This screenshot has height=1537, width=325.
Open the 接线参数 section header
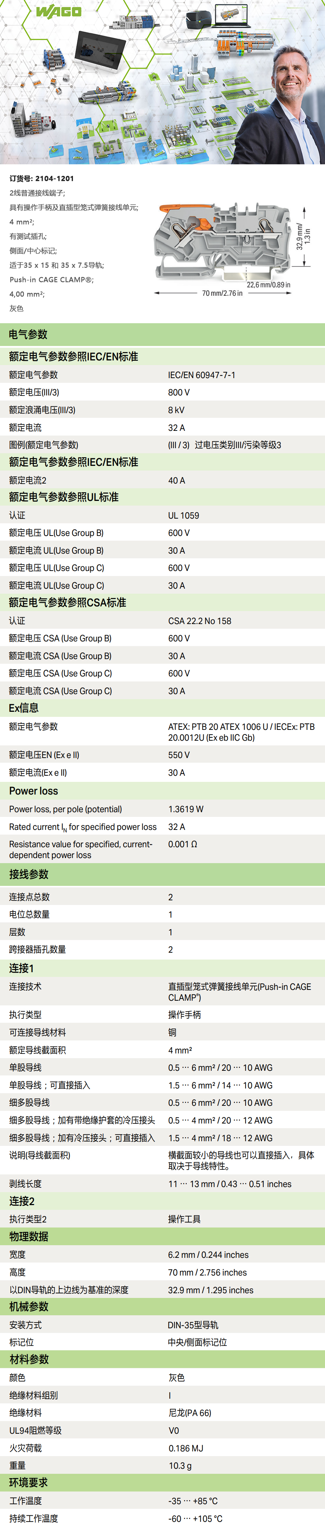point(29,874)
